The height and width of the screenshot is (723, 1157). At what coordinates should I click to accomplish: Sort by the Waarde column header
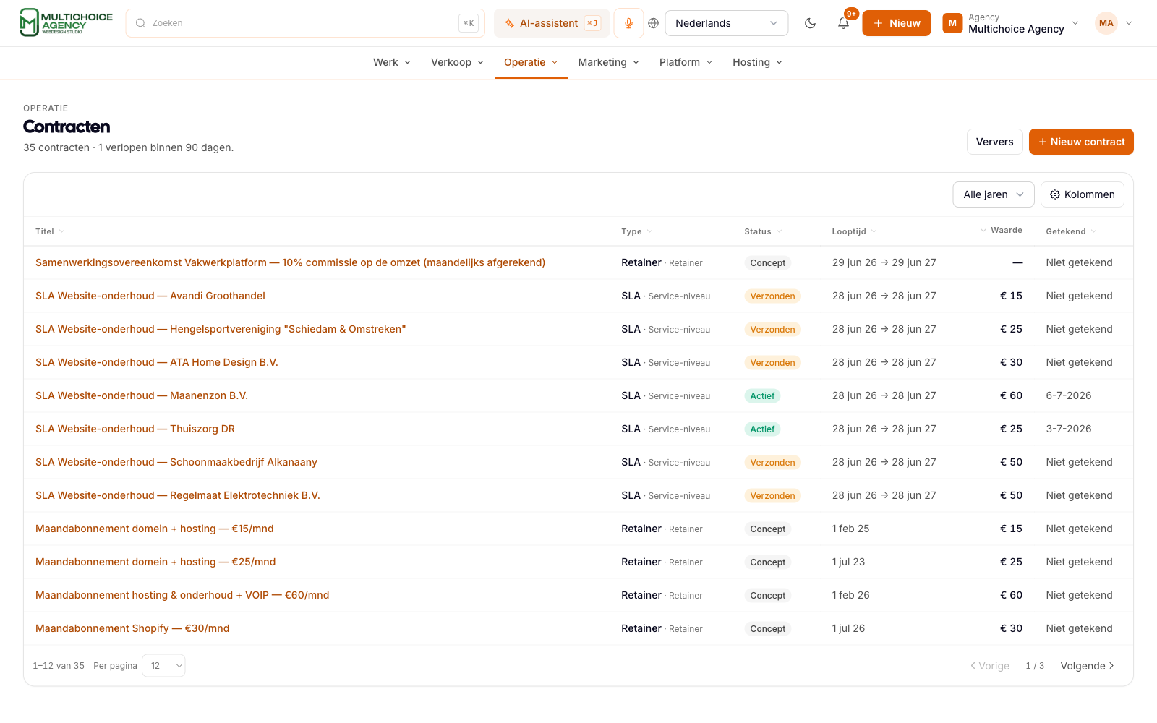point(1002,230)
